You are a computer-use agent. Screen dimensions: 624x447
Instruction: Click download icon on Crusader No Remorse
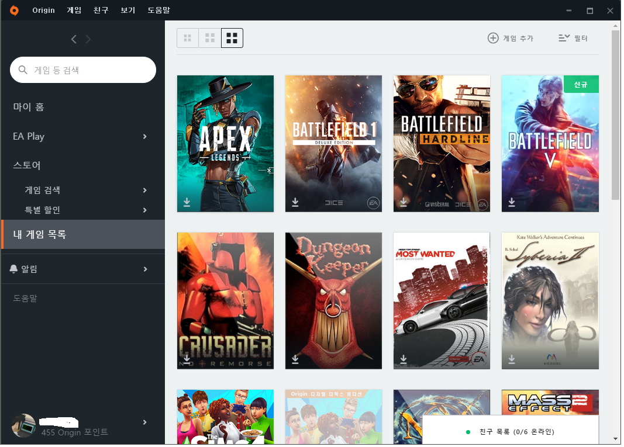(187, 359)
